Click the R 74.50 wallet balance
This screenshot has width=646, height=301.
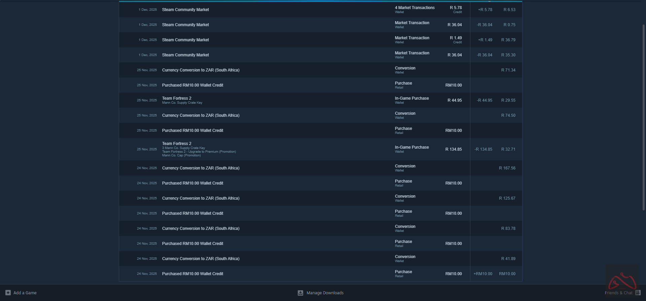[x=508, y=115]
